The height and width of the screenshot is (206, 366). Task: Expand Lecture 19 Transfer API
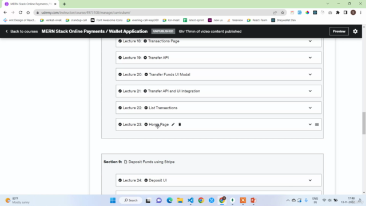tap(310, 58)
